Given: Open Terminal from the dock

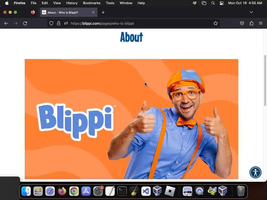Looking at the screenshot, I should tap(122, 191).
